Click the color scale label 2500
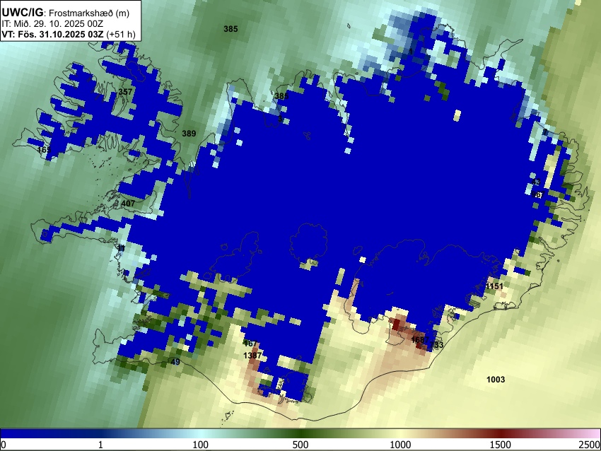Image resolution: width=601 pixels, height=451 pixels. [x=590, y=445]
